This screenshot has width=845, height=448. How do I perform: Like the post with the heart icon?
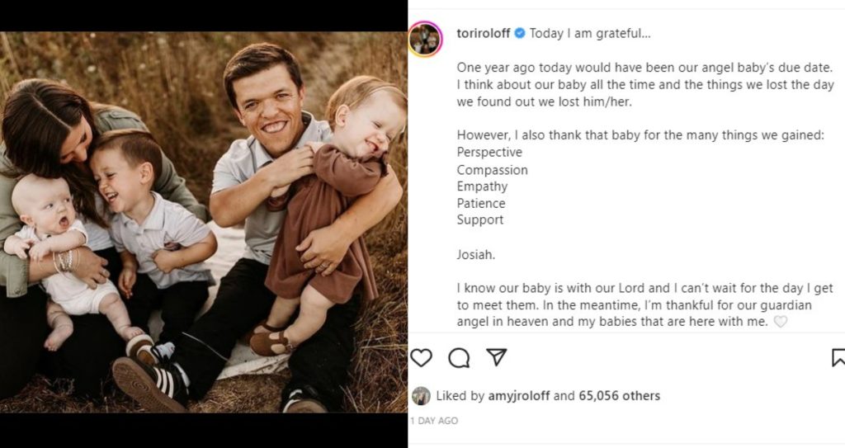[x=422, y=357]
